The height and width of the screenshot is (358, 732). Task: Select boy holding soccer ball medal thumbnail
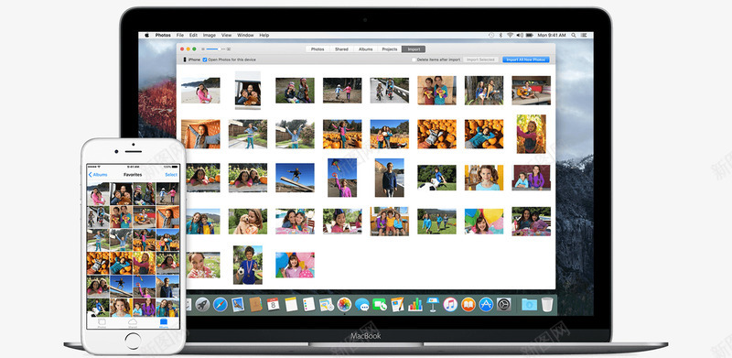tap(248, 265)
